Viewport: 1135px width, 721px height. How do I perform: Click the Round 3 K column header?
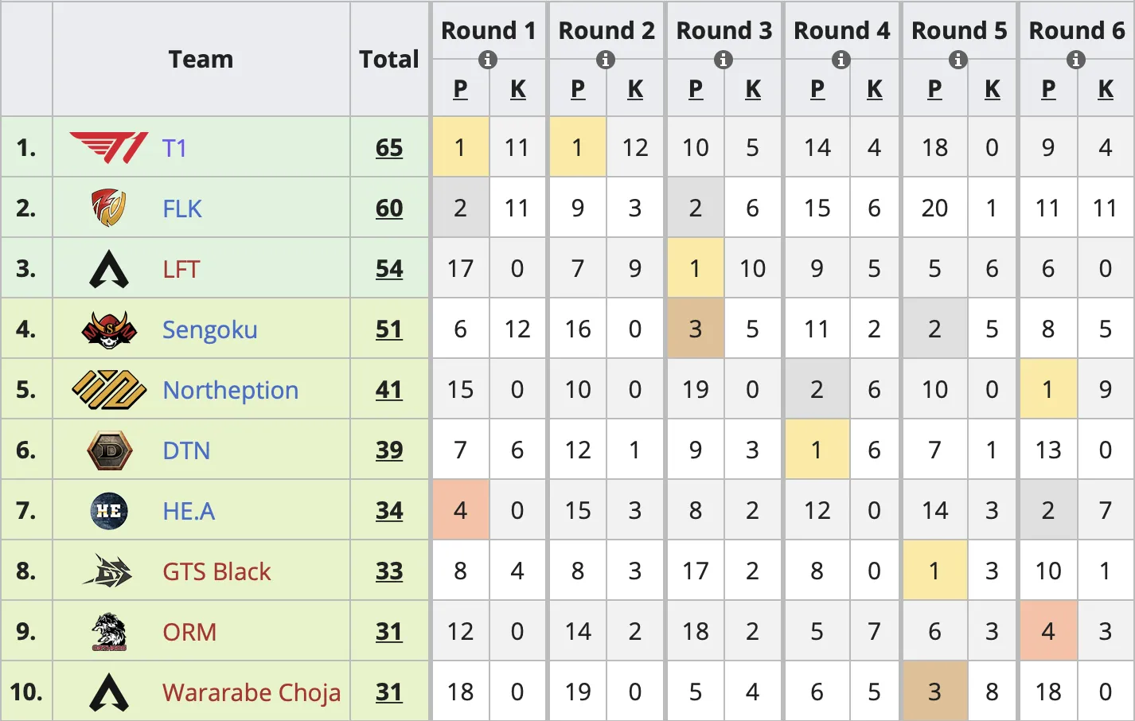click(x=753, y=89)
